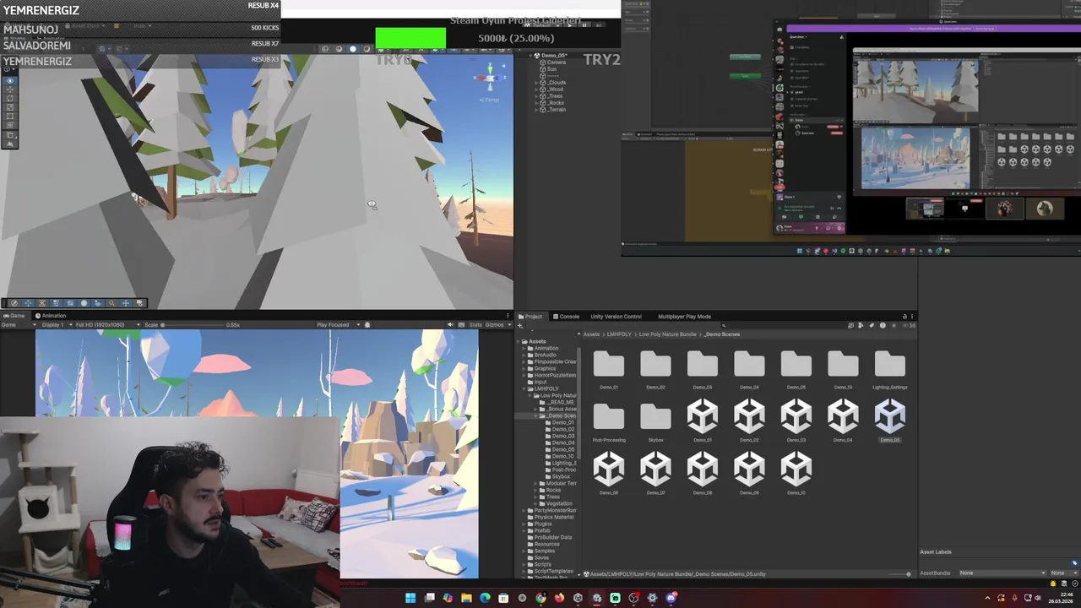
Task: Open Discord from the taskbar
Action: (x=671, y=598)
